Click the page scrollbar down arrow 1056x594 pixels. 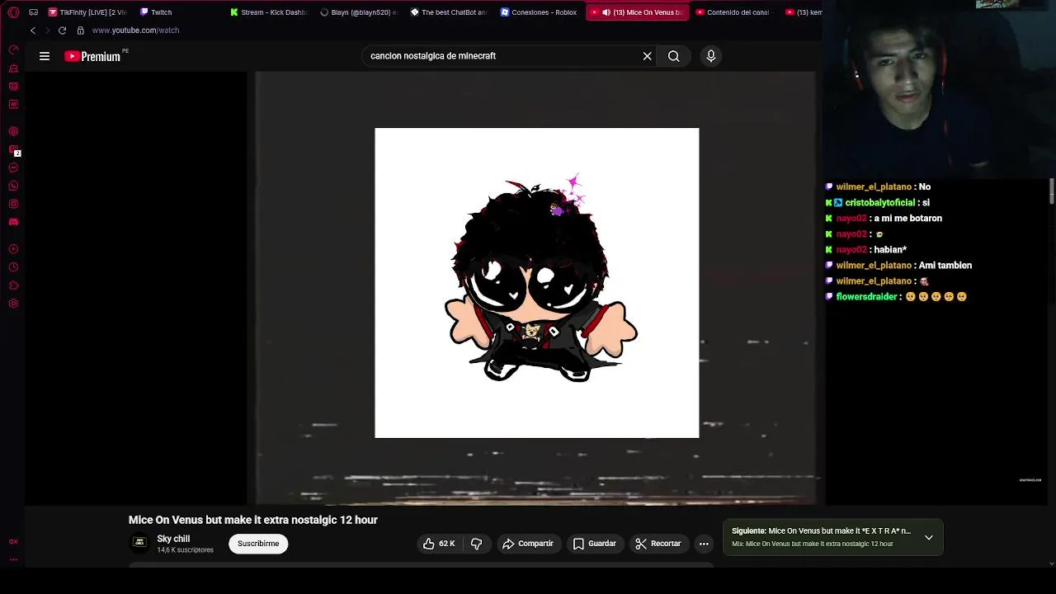(x=1052, y=563)
